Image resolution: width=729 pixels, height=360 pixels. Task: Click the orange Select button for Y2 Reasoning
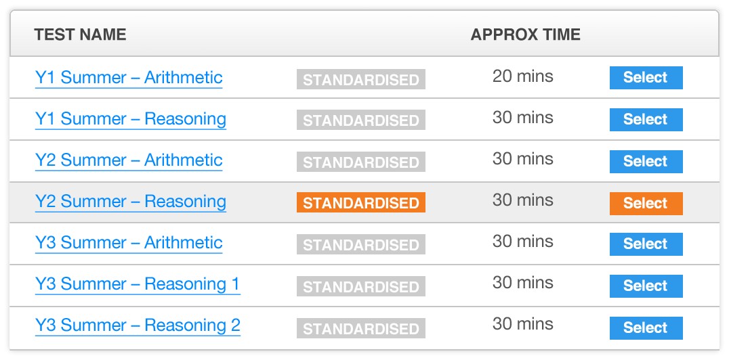[x=646, y=203]
